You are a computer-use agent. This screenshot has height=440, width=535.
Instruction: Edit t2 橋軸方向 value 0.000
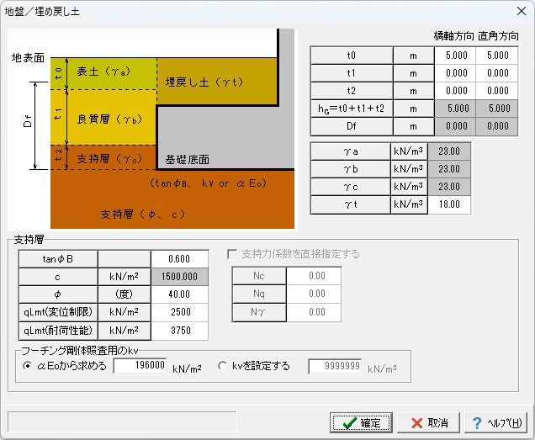455,91
